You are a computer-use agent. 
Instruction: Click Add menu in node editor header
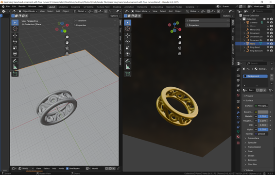coord(54,169)
